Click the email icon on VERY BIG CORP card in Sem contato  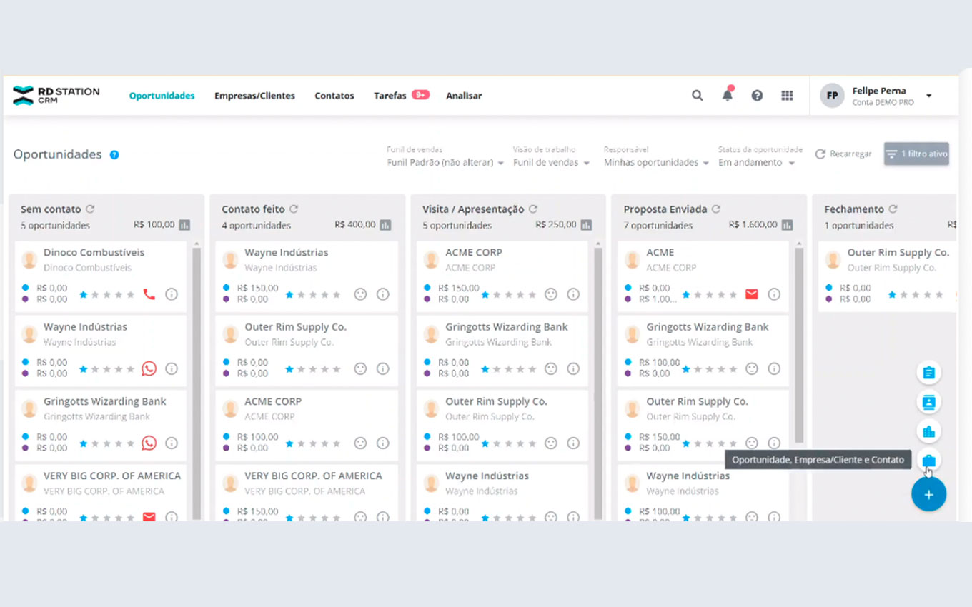[149, 516]
